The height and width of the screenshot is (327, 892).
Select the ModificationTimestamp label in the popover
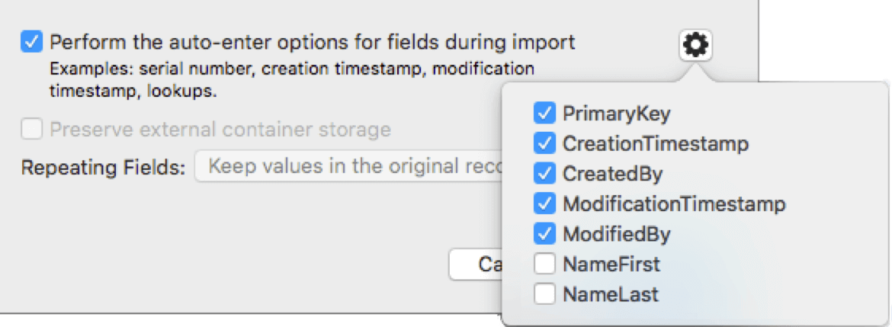coord(674,204)
